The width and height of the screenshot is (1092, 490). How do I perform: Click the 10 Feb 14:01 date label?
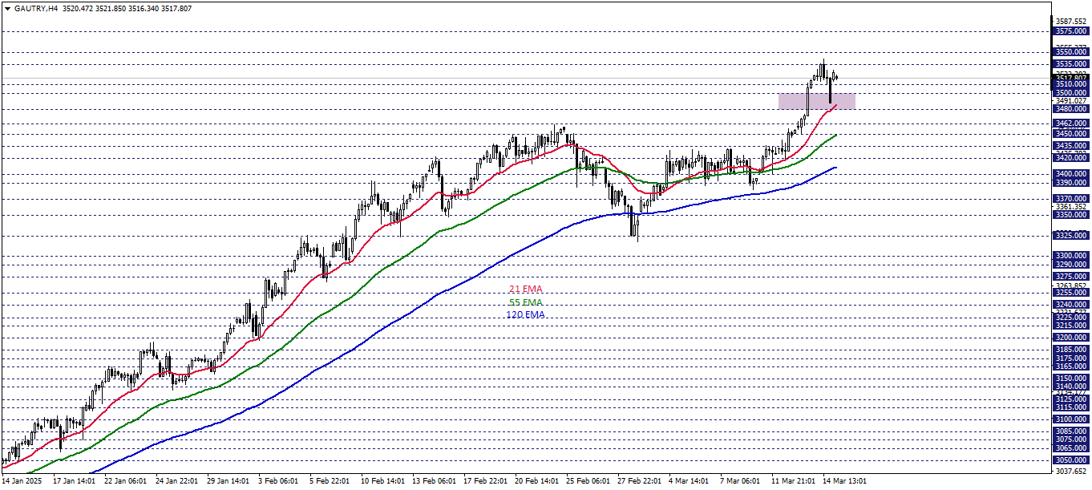tap(382, 481)
